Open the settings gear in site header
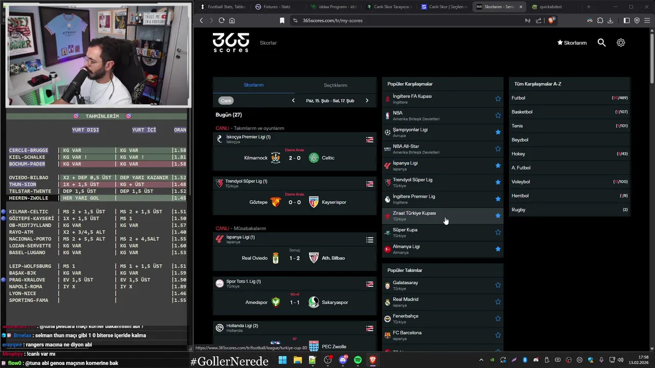This screenshot has height=368, width=655. (621, 43)
